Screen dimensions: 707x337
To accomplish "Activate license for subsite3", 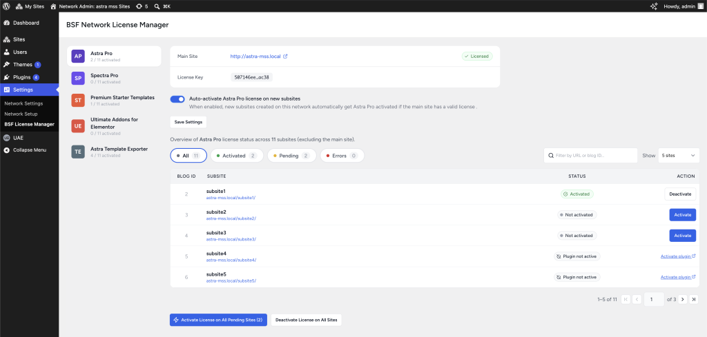I will tap(682, 235).
